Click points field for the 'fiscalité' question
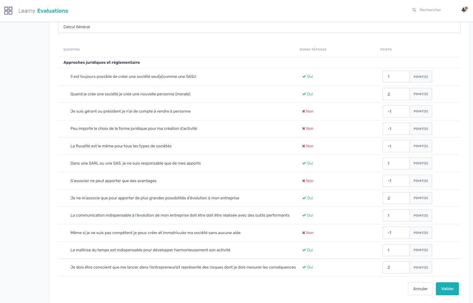 click(396, 146)
